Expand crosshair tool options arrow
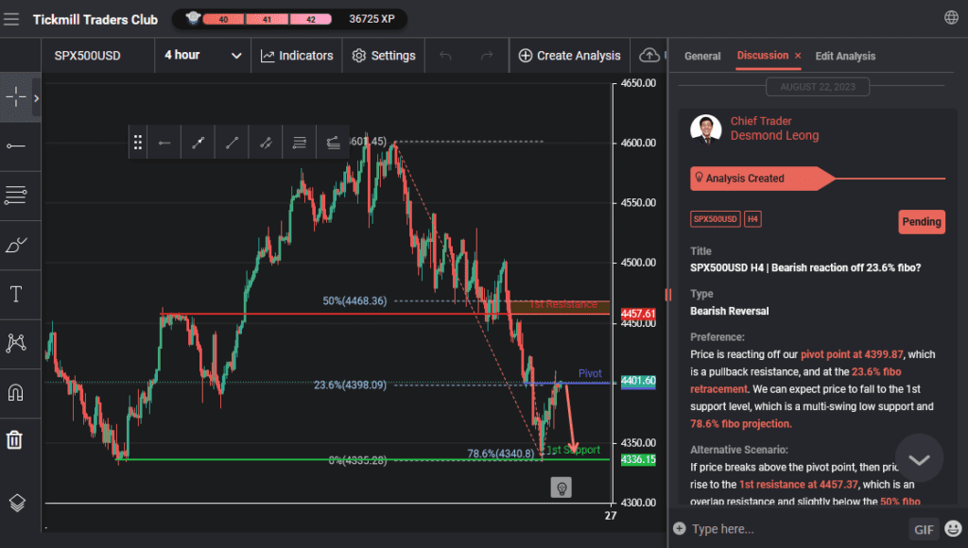 coord(37,98)
